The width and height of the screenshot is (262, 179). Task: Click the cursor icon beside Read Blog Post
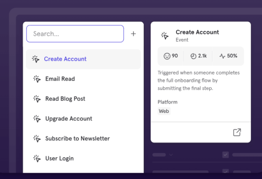(37, 99)
